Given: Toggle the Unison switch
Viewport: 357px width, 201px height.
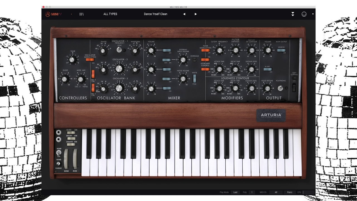Looking at the screenshot, I should tap(281, 50).
